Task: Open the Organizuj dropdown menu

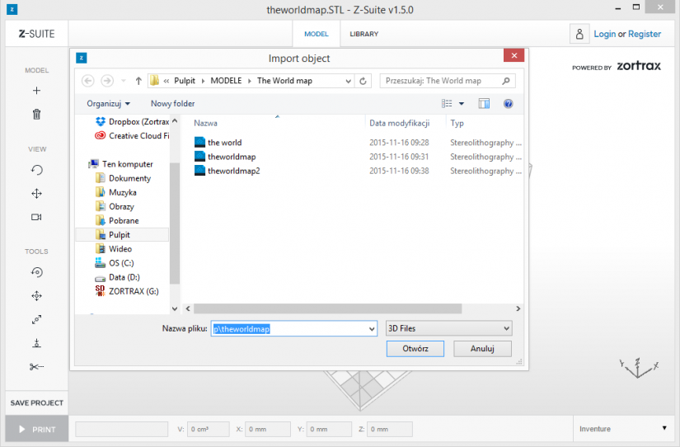Action: [109, 104]
